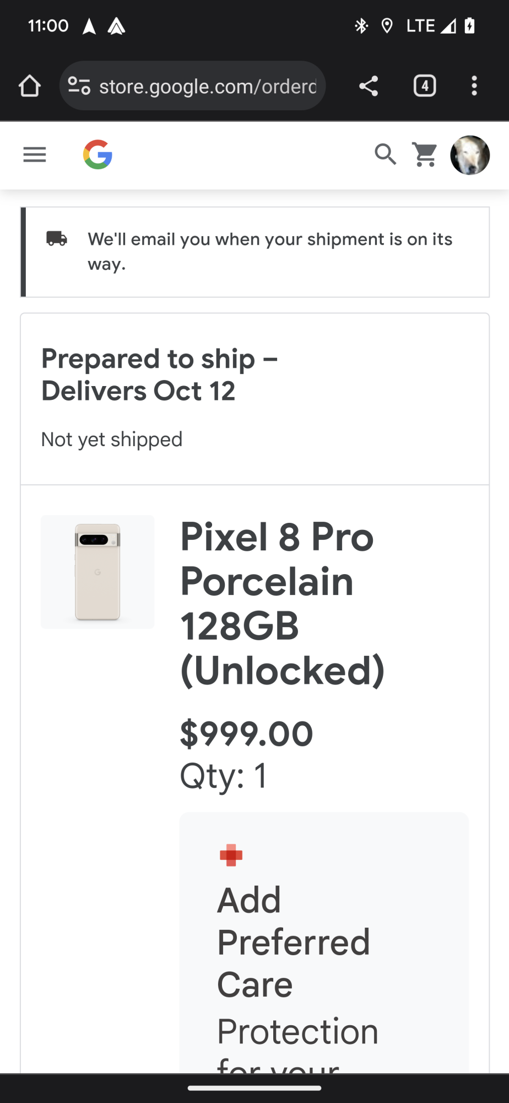The image size is (509, 1103).
Task: Tap the shipment email notification banner
Action: pos(270,251)
